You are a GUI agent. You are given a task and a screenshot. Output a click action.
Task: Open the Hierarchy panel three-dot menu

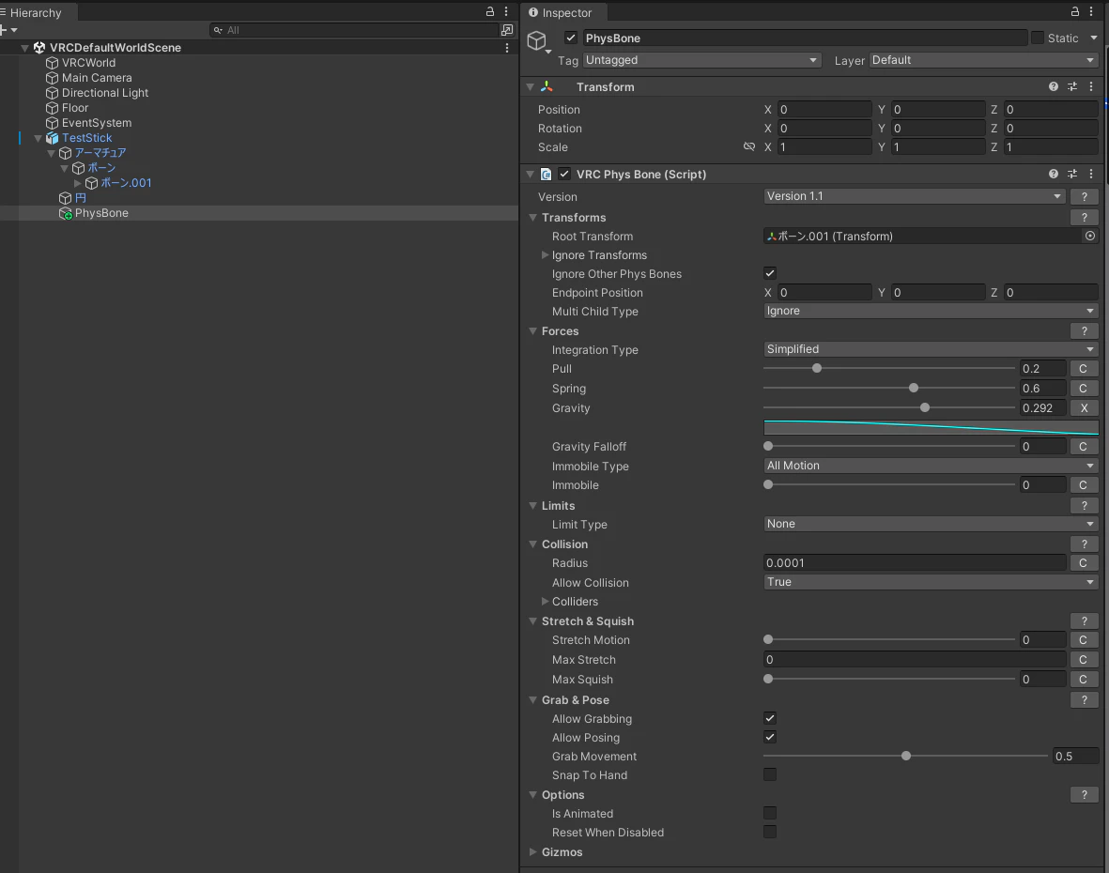point(506,11)
